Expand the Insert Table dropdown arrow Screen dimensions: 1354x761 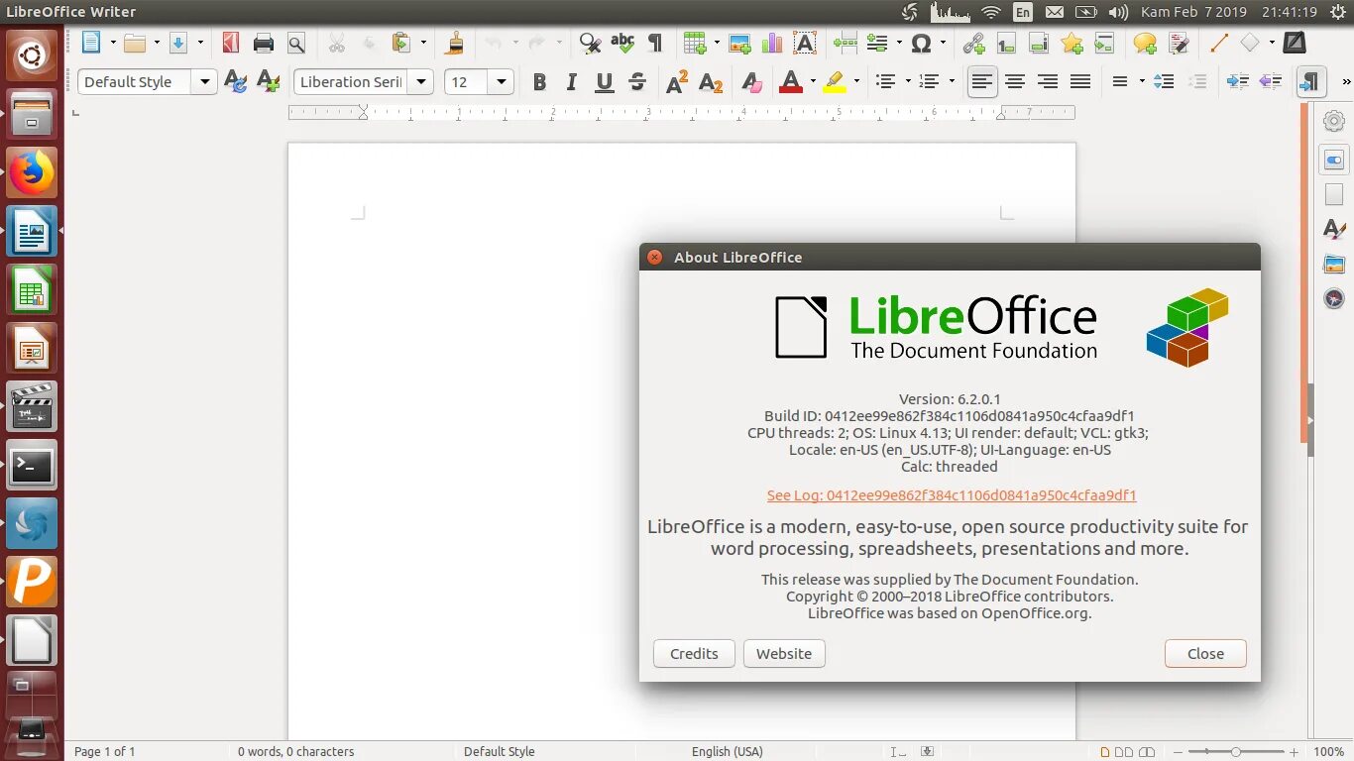(x=717, y=43)
